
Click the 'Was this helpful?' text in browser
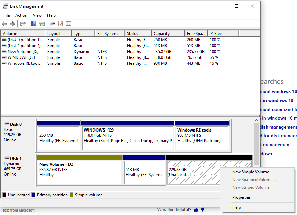[174, 210]
